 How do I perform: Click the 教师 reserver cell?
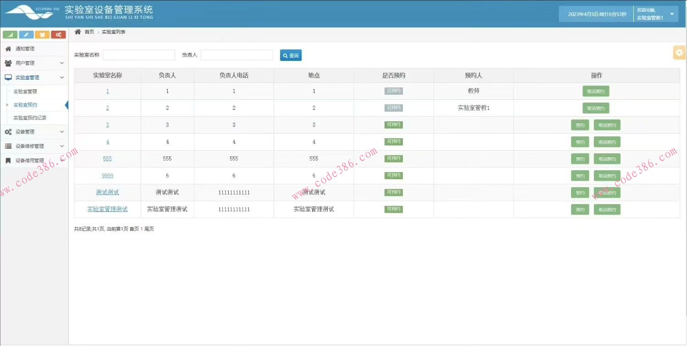coord(473,91)
